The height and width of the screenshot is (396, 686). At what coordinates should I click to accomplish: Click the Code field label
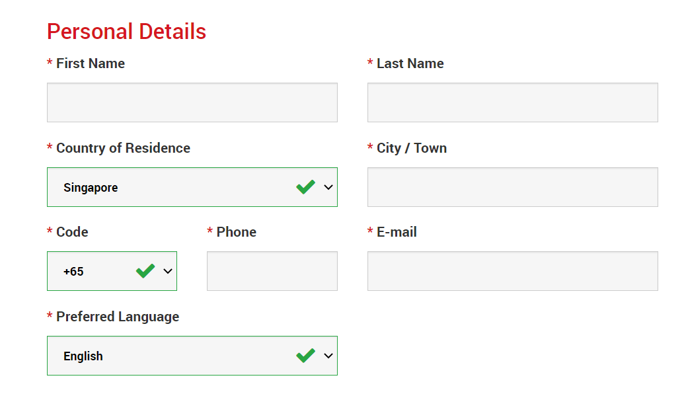(x=72, y=232)
